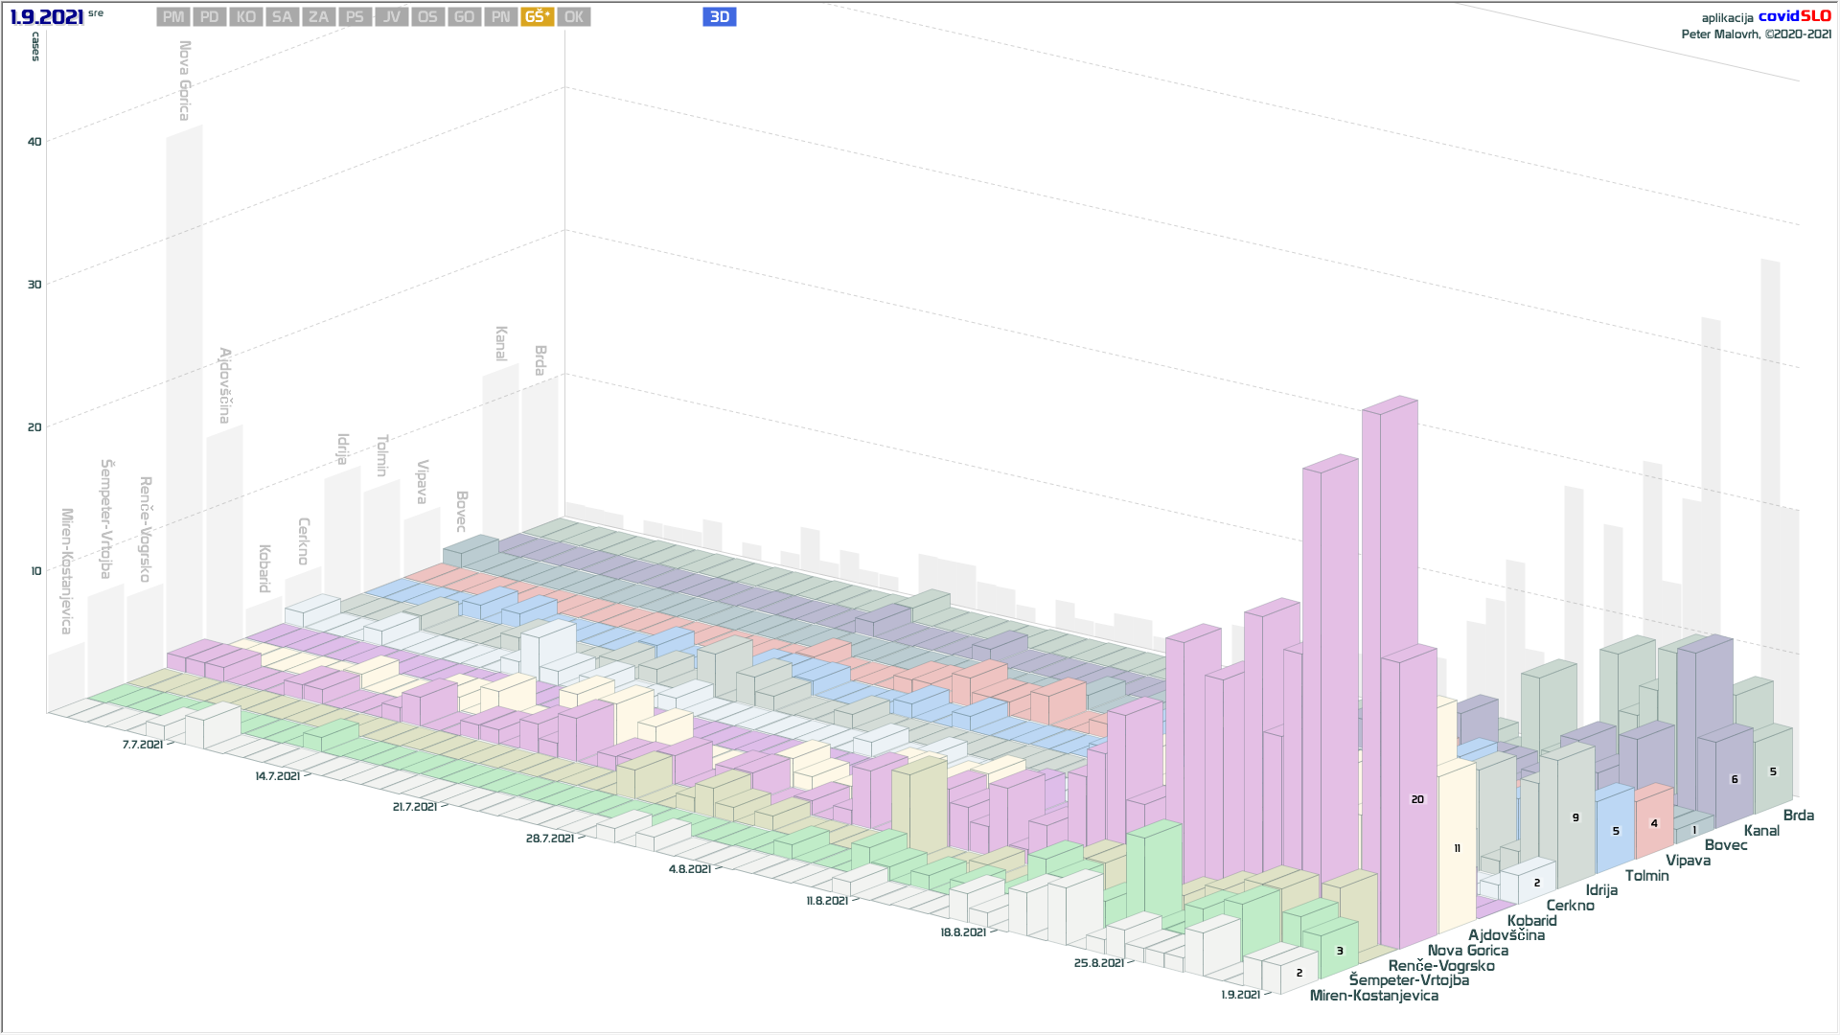Click the Nova Gorica bar labeled 20
Viewport: 1840px width, 1035px height.
pyautogui.click(x=1417, y=799)
